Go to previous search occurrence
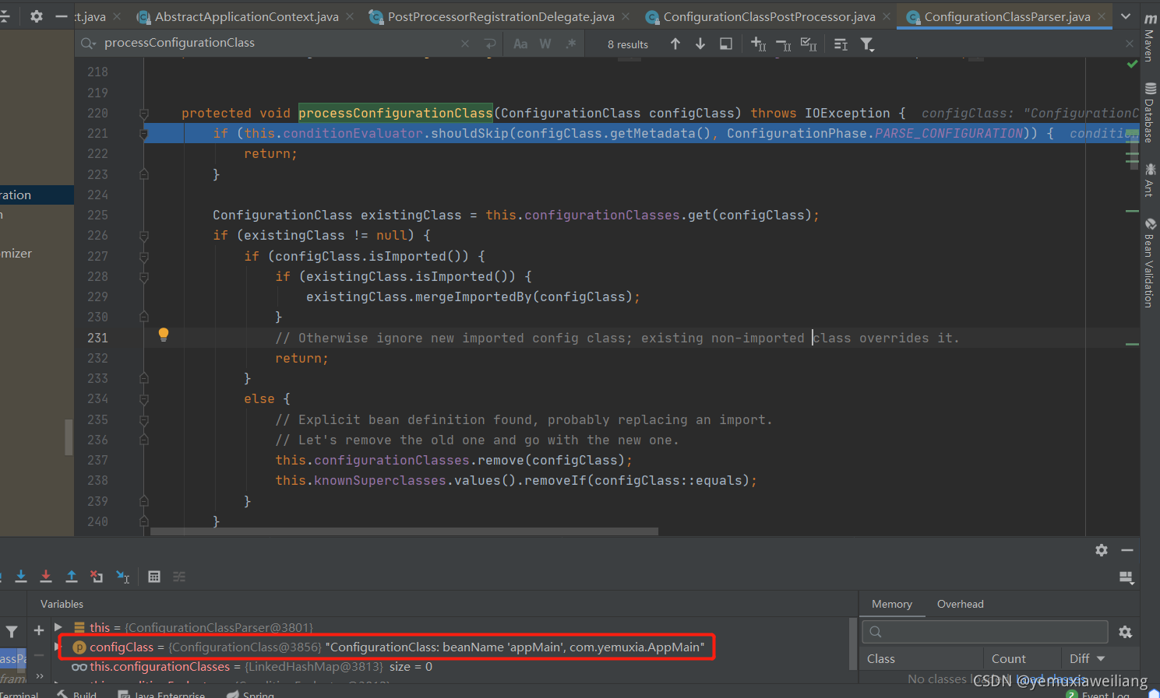 [x=675, y=44]
